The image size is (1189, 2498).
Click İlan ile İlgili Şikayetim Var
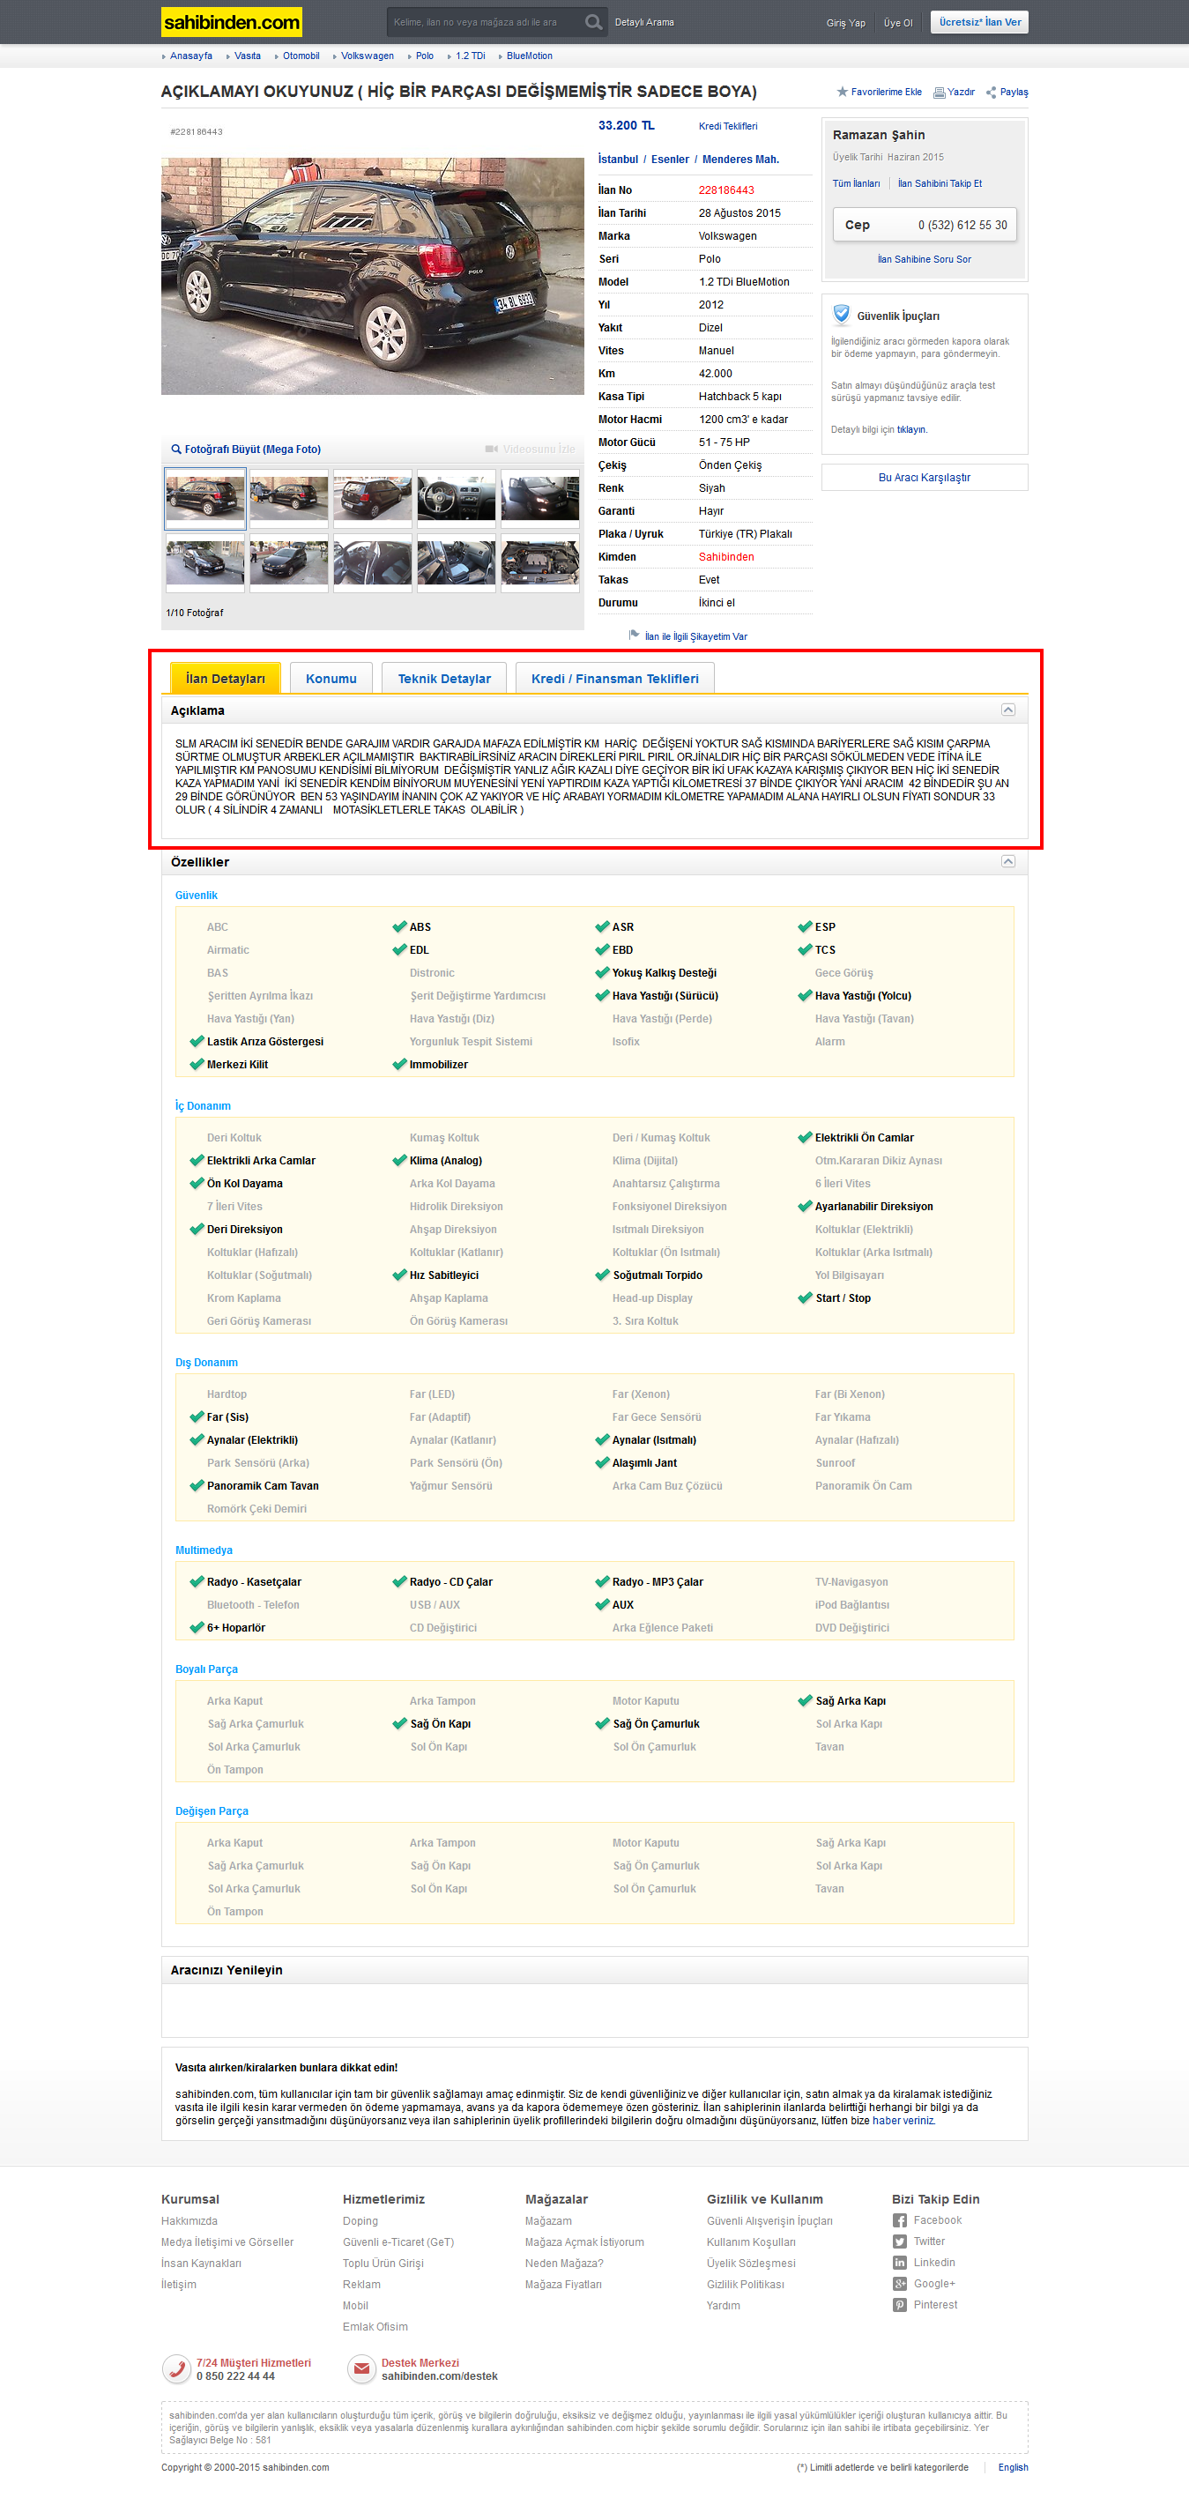pos(696,636)
